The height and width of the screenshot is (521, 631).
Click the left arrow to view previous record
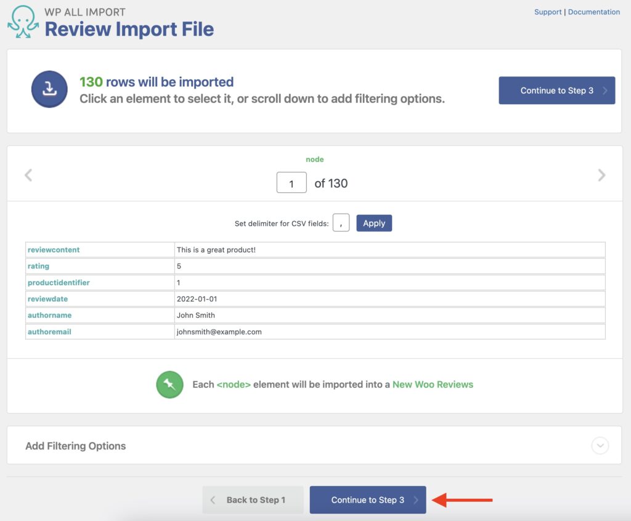pyautogui.click(x=28, y=176)
